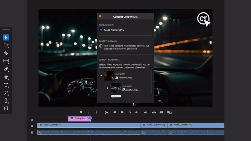Add a marker with the marker icon

click(81, 112)
